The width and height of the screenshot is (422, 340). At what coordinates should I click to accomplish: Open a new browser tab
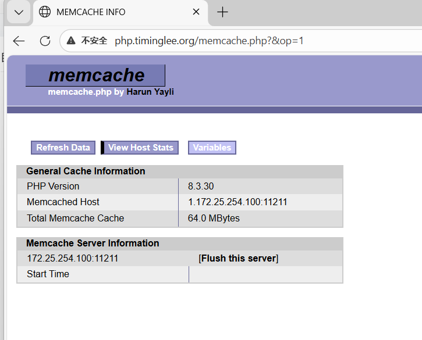tap(222, 12)
